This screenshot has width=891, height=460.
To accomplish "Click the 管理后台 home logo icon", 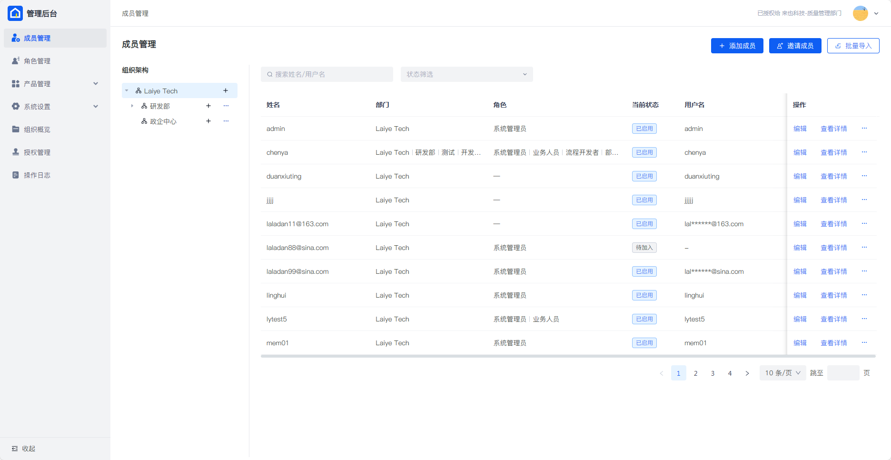I will 15,13.
